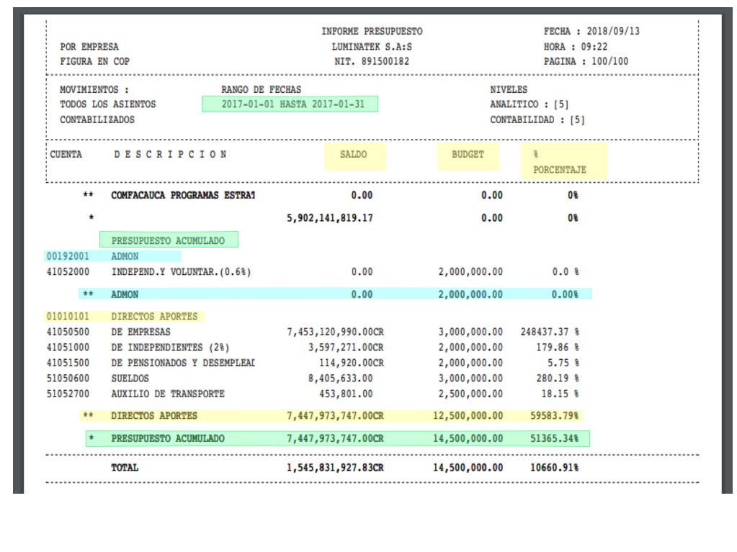This screenshot has width=737, height=552.
Task: Click the highlighted date range 2017-01-01 HASTA 2017-01-31
Action: [290, 104]
